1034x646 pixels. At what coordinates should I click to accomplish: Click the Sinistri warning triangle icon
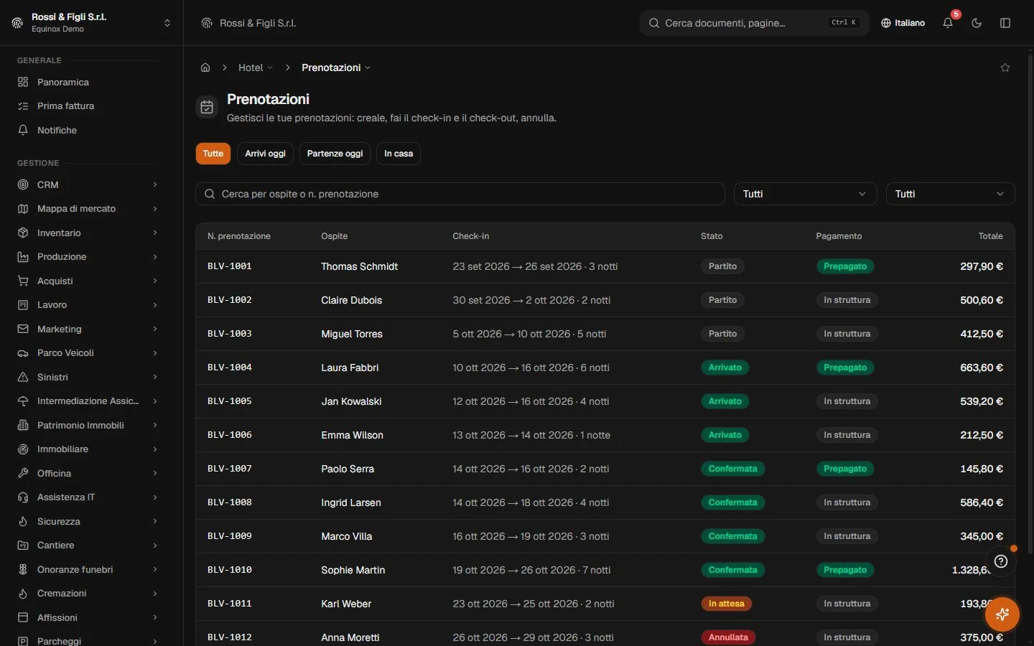click(23, 377)
